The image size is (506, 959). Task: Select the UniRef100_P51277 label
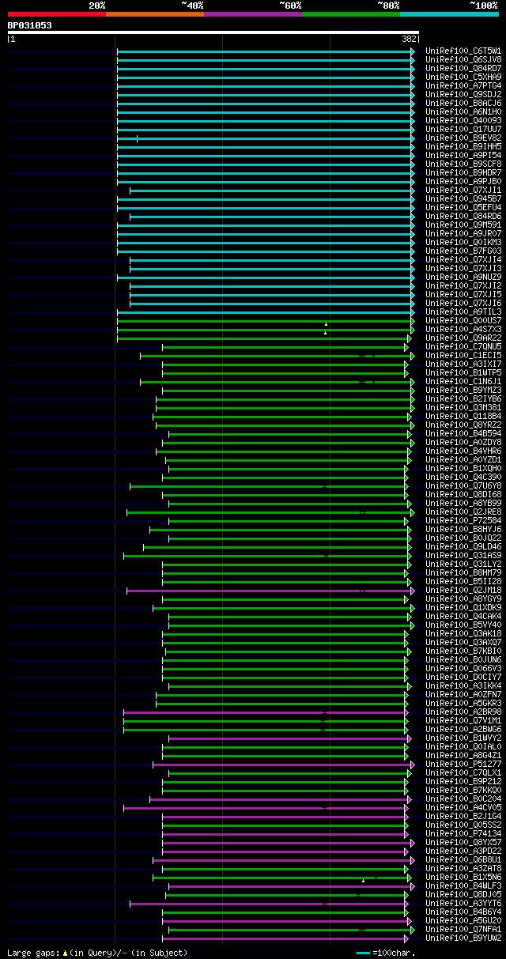click(463, 764)
